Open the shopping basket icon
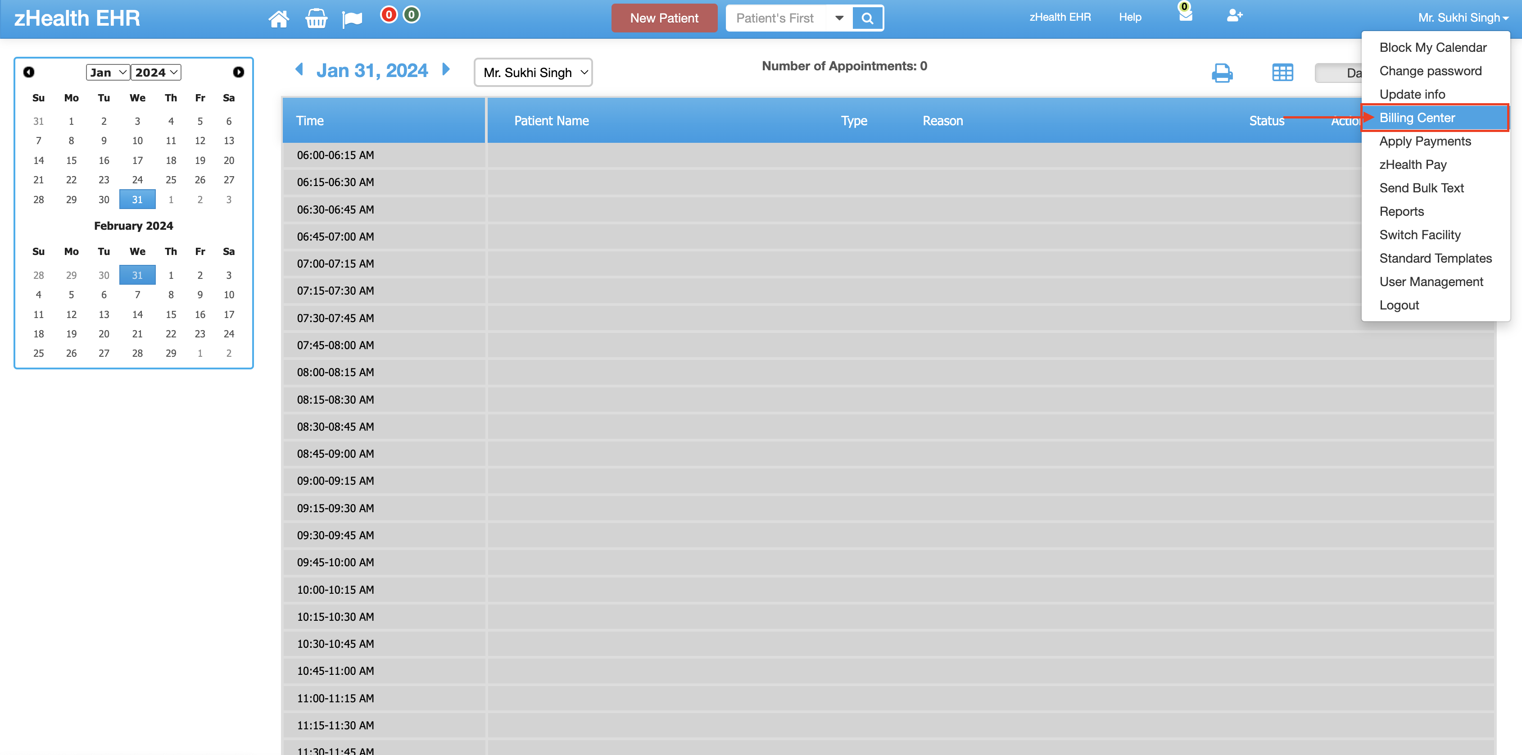The image size is (1522, 755). click(316, 18)
